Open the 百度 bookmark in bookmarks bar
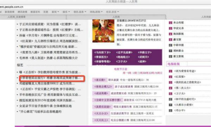Viewport: 211px width, 127px height. (46, 12)
